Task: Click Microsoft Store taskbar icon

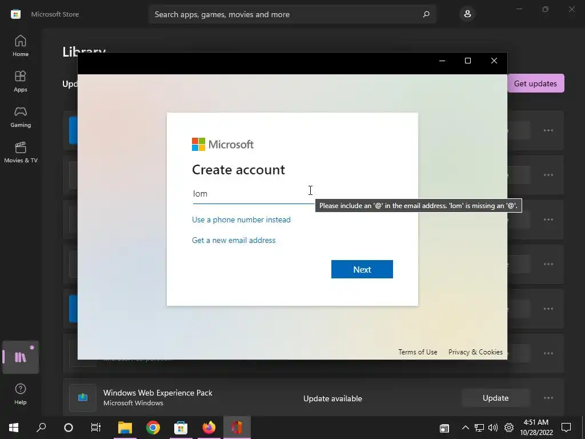Action: tap(181, 428)
